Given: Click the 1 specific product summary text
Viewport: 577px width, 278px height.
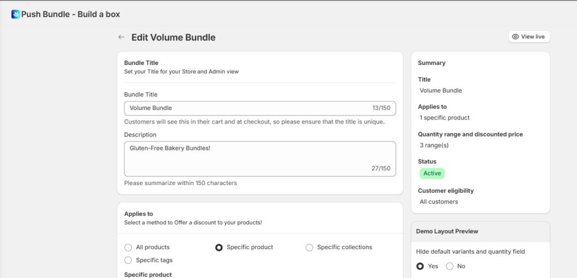Looking at the screenshot, I should click(445, 118).
